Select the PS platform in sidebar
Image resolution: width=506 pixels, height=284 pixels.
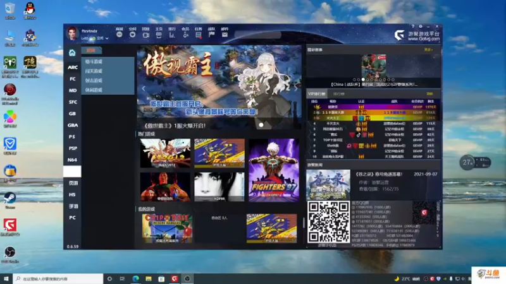(x=72, y=136)
